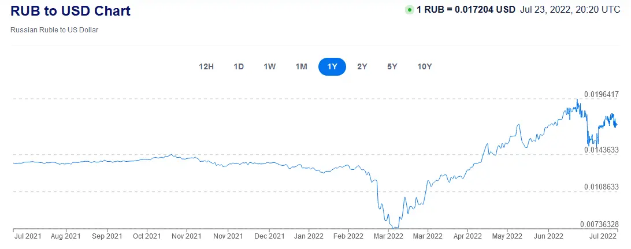Switch chart to 1D range
The height and width of the screenshot is (249, 631).
[239, 66]
